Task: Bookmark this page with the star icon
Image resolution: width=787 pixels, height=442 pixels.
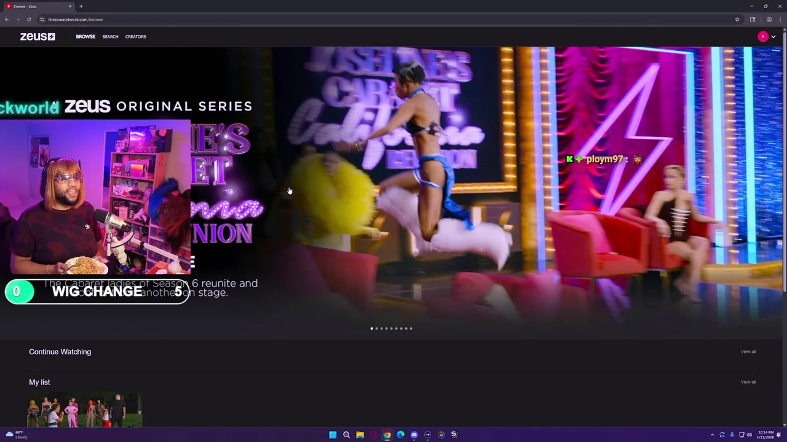Action: point(737,20)
